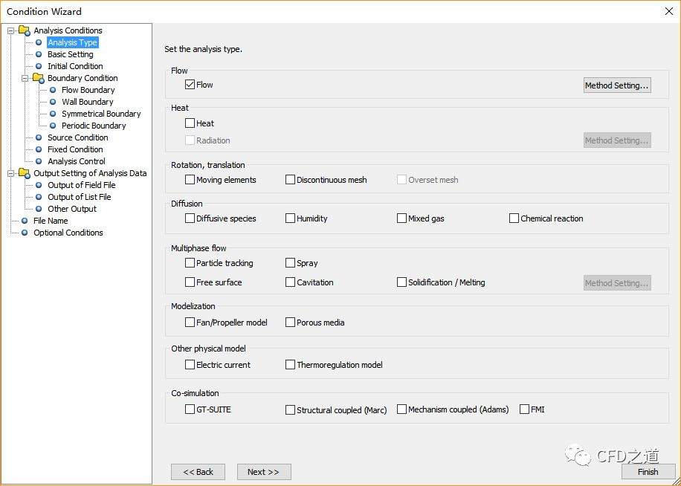Click the Analysis Conditions folder icon
Screen dimensions: 681x486
click(x=25, y=30)
